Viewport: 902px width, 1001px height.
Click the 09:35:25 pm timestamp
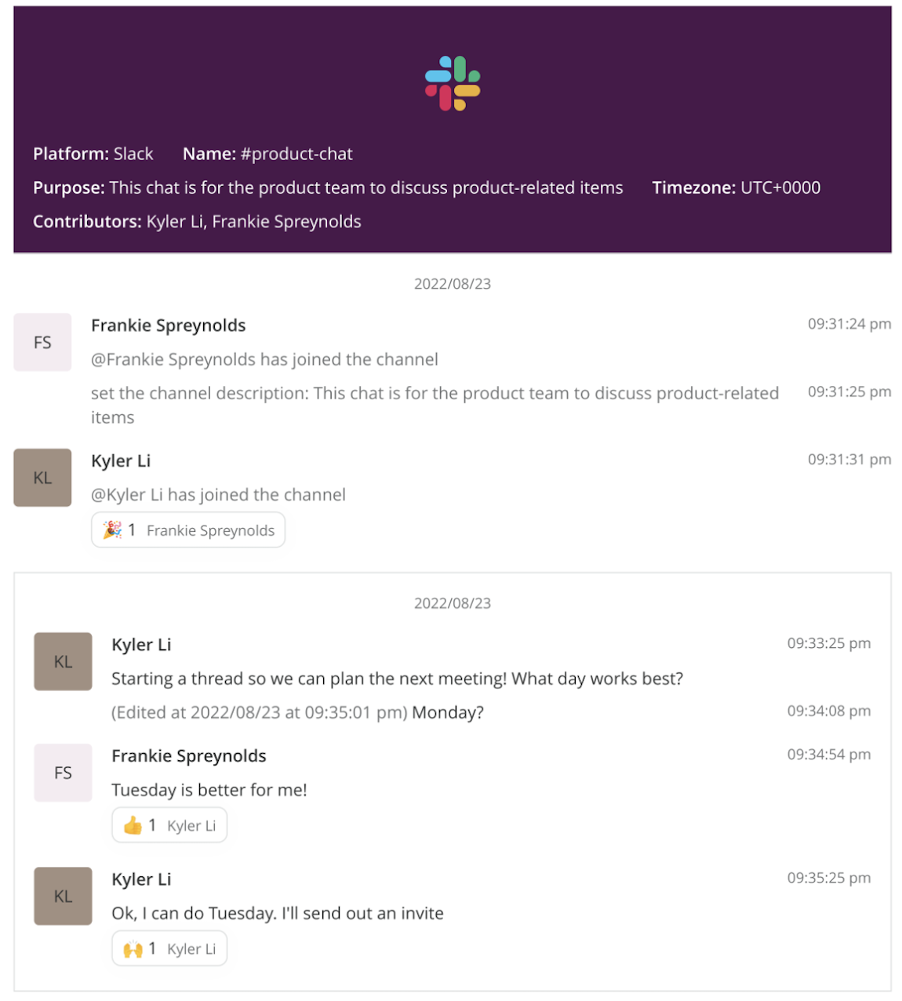pos(829,878)
